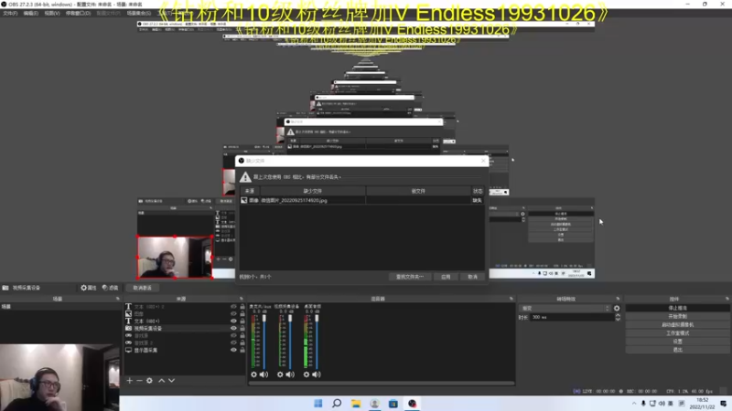Select the webcam source in preview
The height and width of the screenshot is (411, 732).
click(175, 258)
